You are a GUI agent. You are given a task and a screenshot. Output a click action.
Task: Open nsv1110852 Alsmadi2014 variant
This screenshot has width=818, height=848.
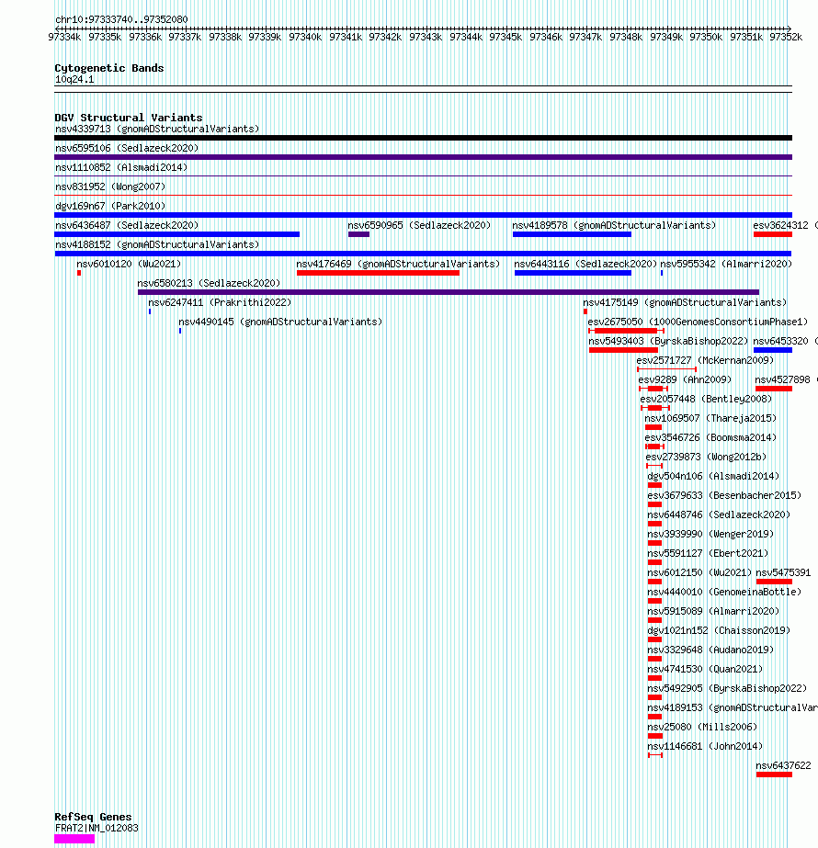click(x=121, y=167)
